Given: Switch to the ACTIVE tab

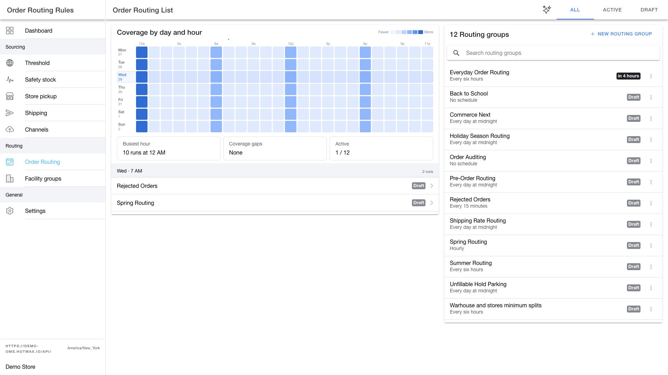Looking at the screenshot, I should click(x=612, y=10).
